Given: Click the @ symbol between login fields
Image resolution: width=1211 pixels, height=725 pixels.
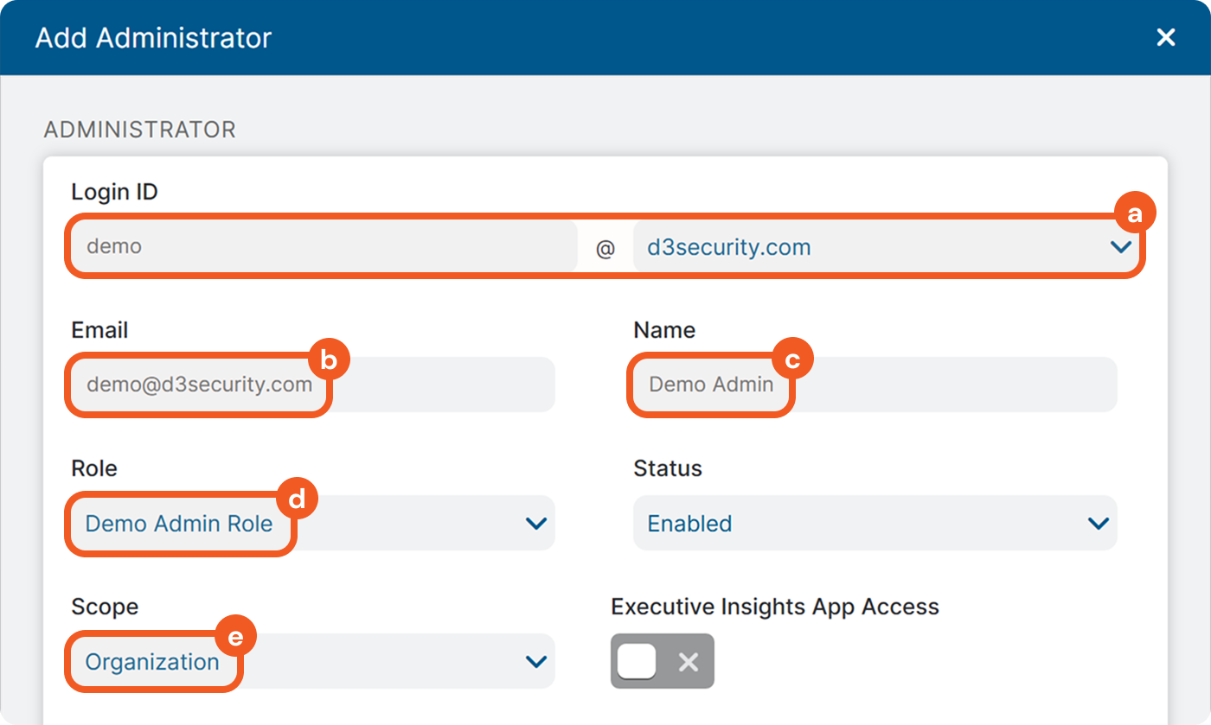Looking at the screenshot, I should point(605,249).
